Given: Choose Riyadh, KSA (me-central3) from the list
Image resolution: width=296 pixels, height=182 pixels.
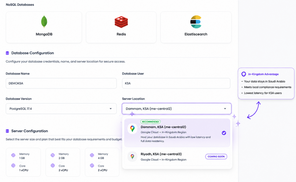Looking at the screenshot, I should pos(177,157).
